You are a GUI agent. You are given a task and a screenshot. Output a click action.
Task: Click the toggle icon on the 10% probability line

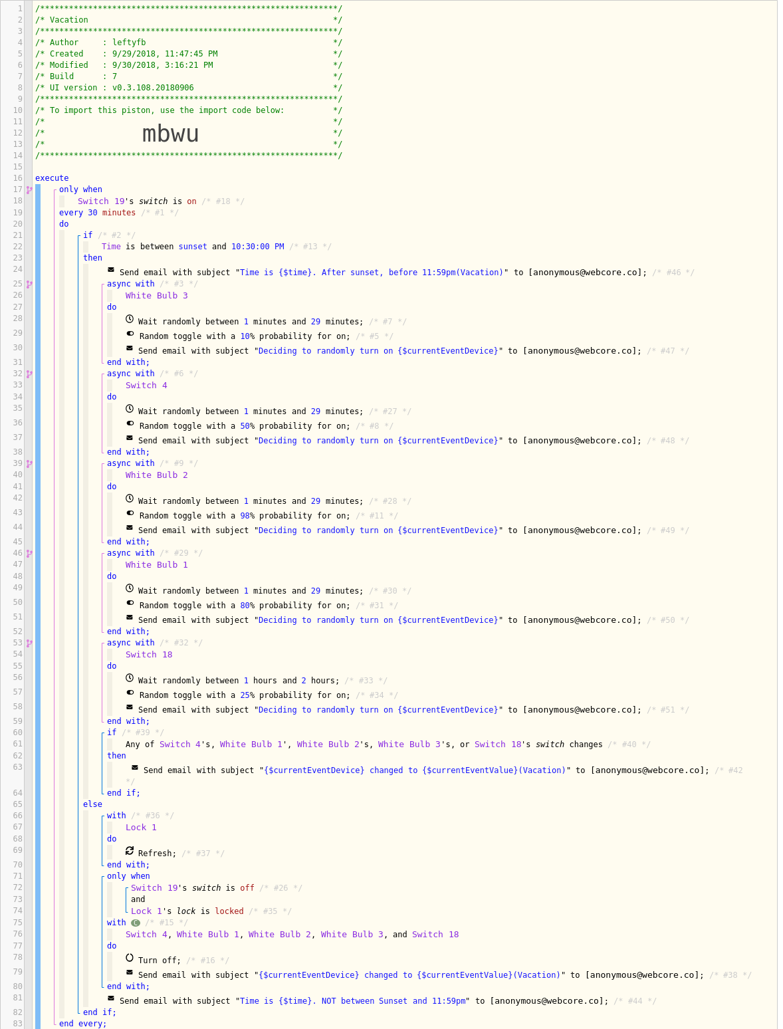click(x=130, y=334)
